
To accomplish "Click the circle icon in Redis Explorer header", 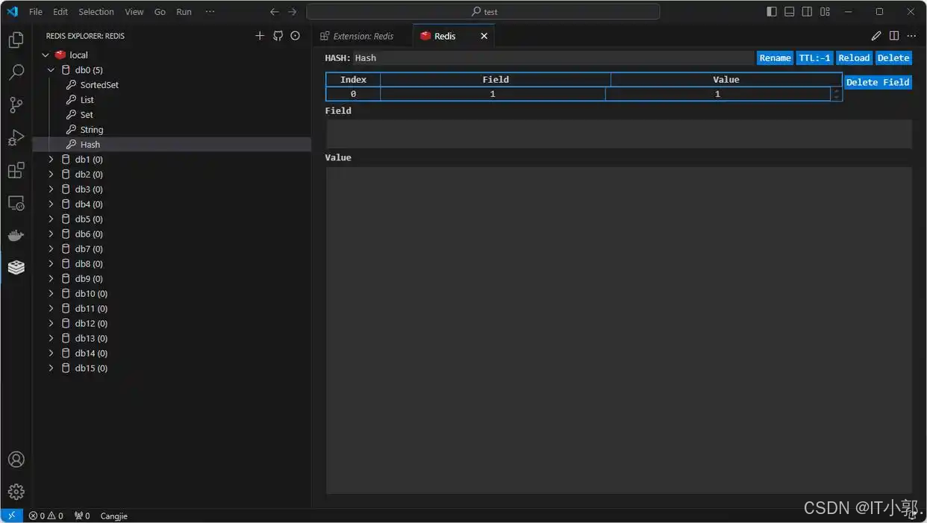I will (296, 36).
